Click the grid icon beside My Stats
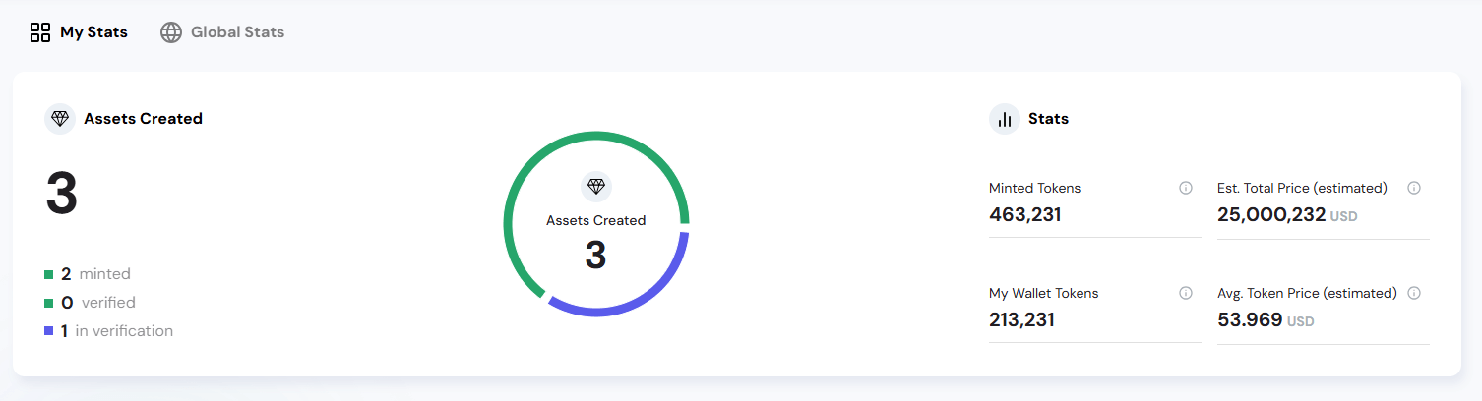Viewport: 1482px width, 401px height. [x=40, y=32]
